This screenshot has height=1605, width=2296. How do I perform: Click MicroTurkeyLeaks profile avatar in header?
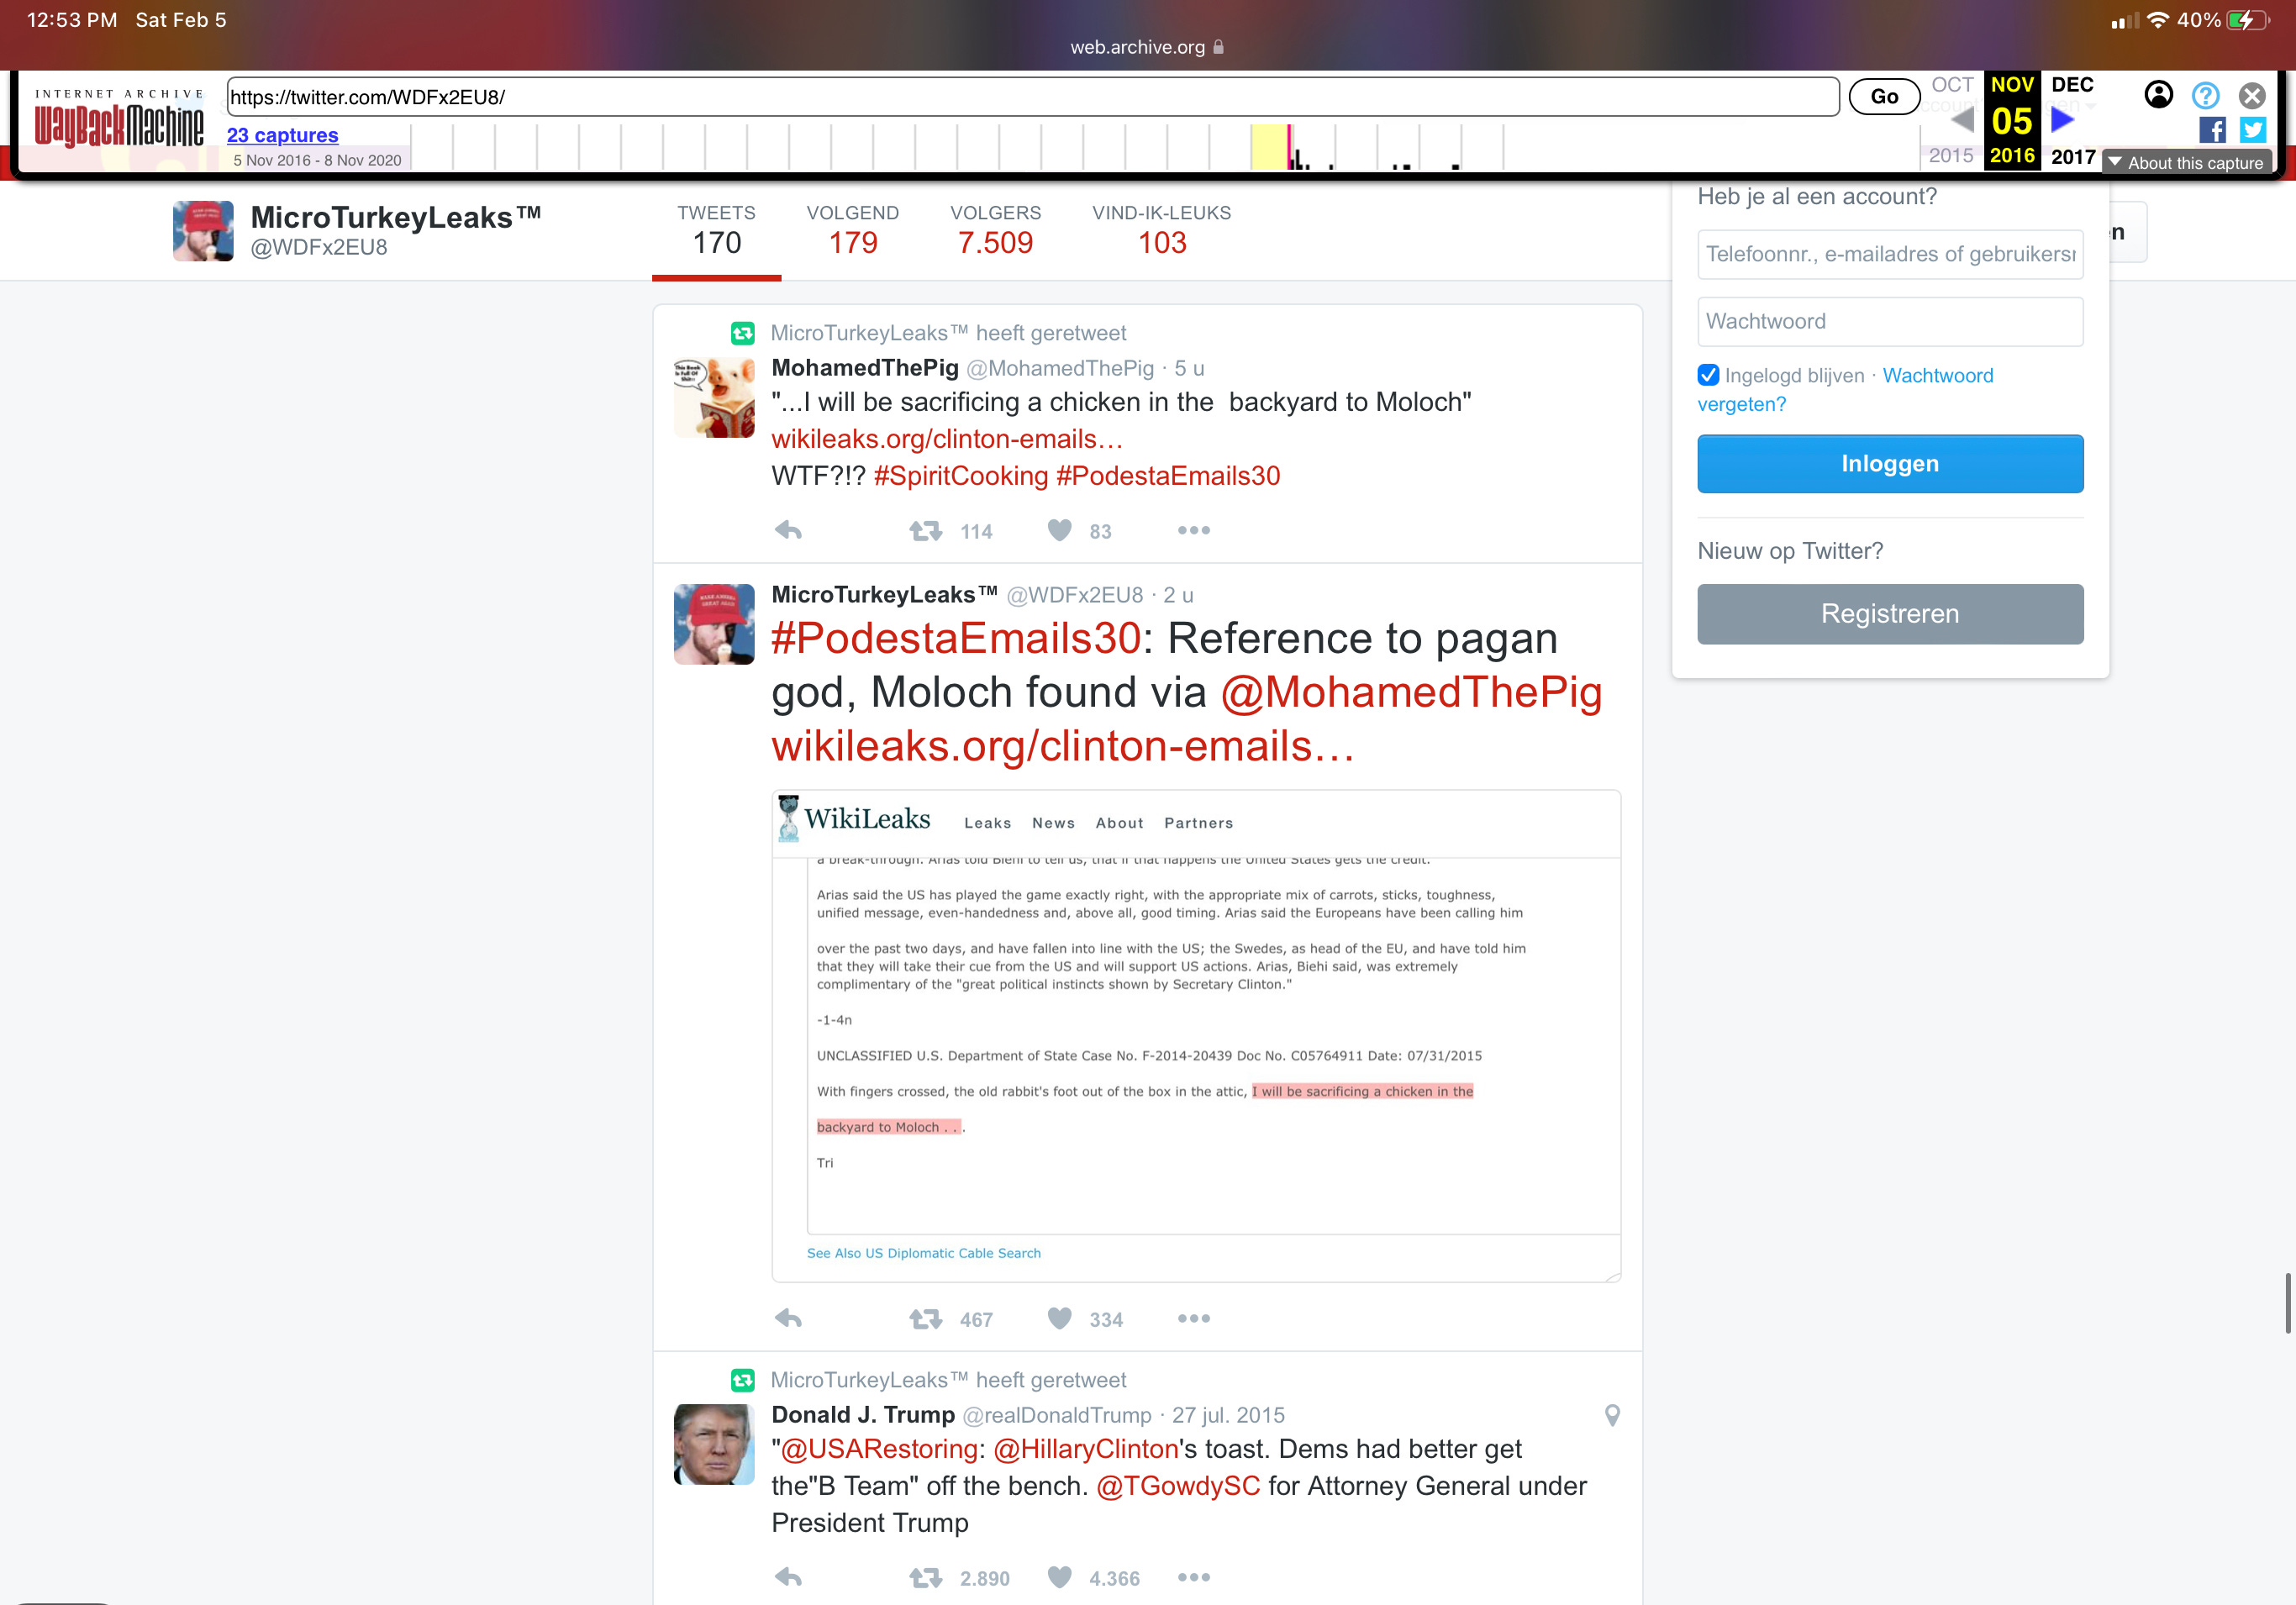(x=203, y=231)
